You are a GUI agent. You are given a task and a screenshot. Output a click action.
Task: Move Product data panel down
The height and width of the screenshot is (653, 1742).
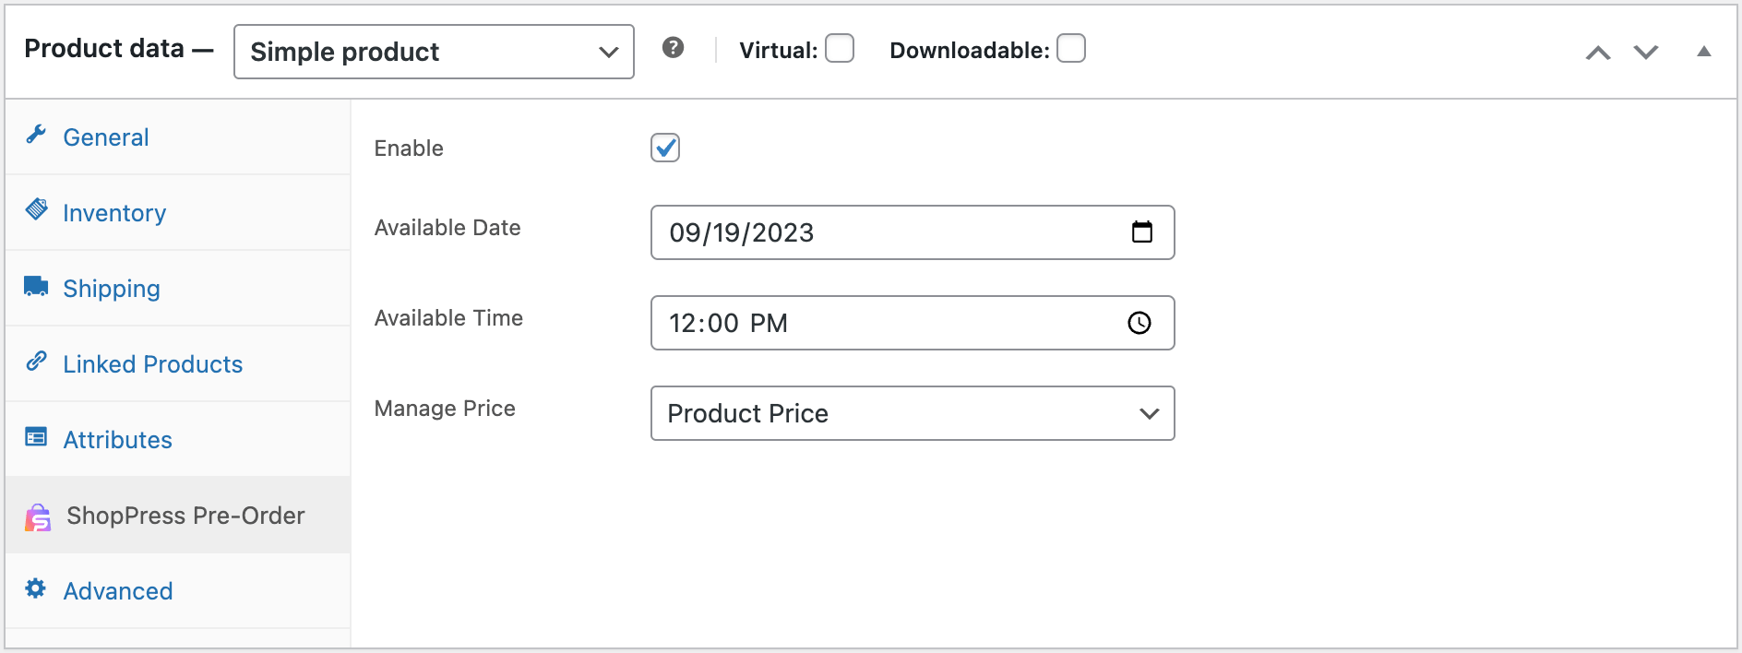click(x=1646, y=53)
